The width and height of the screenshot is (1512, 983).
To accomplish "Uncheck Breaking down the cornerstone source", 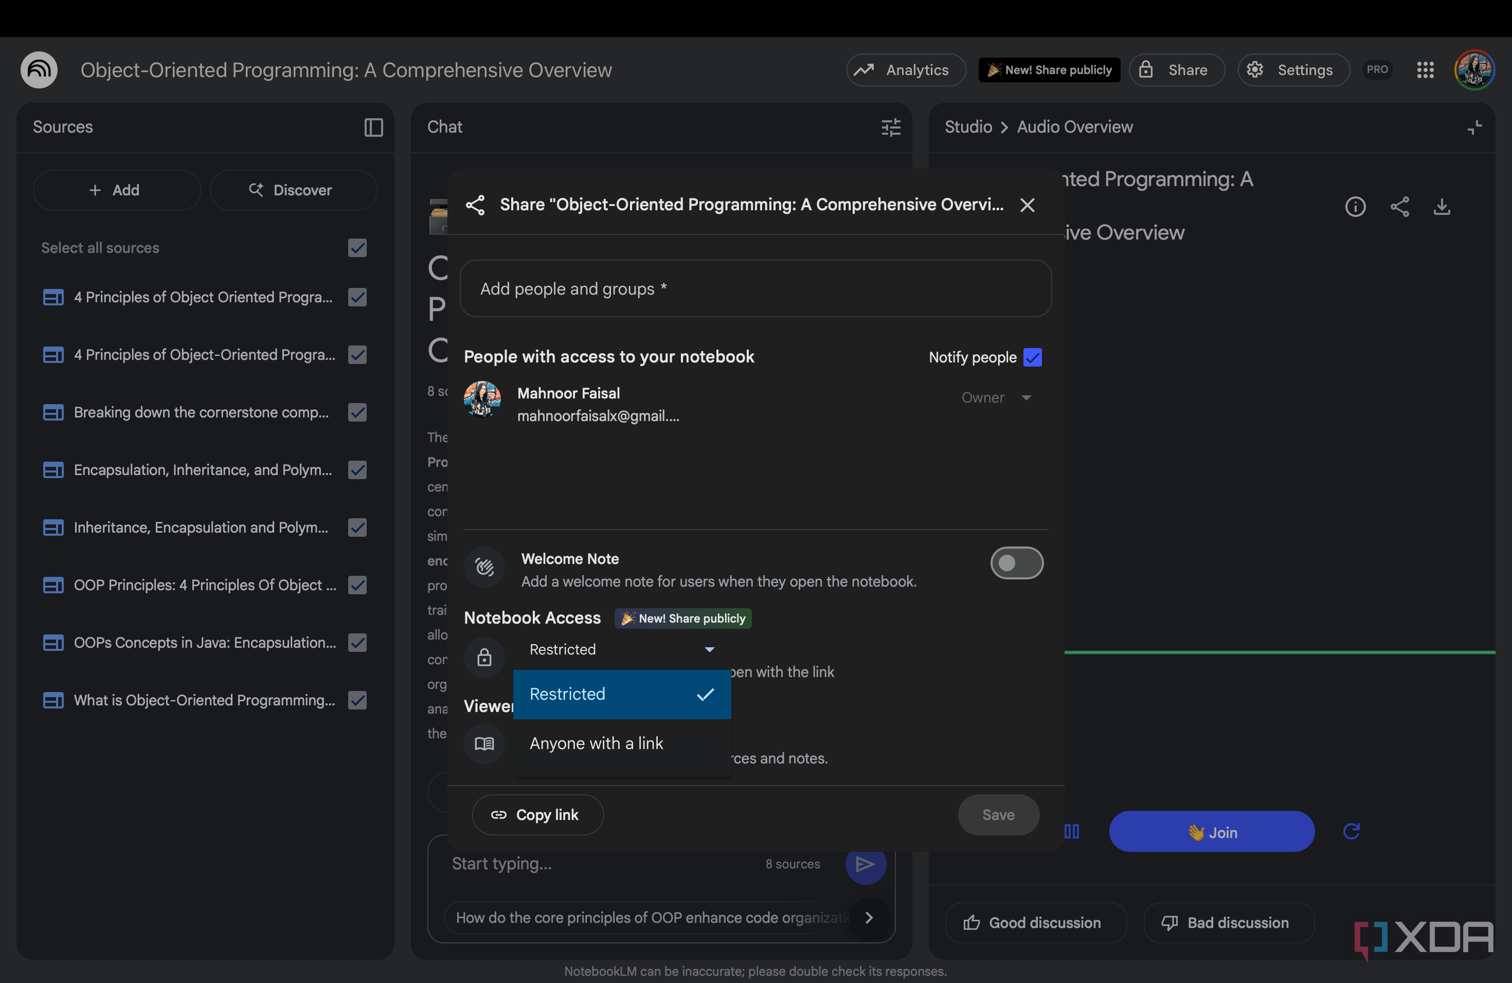I will (357, 412).
